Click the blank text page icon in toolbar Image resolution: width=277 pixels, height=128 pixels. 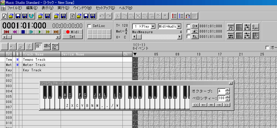point(72,16)
